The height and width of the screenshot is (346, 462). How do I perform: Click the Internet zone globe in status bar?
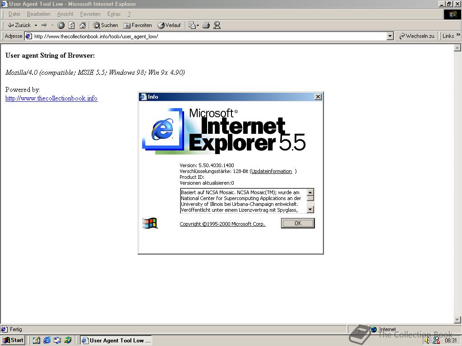[374, 329]
